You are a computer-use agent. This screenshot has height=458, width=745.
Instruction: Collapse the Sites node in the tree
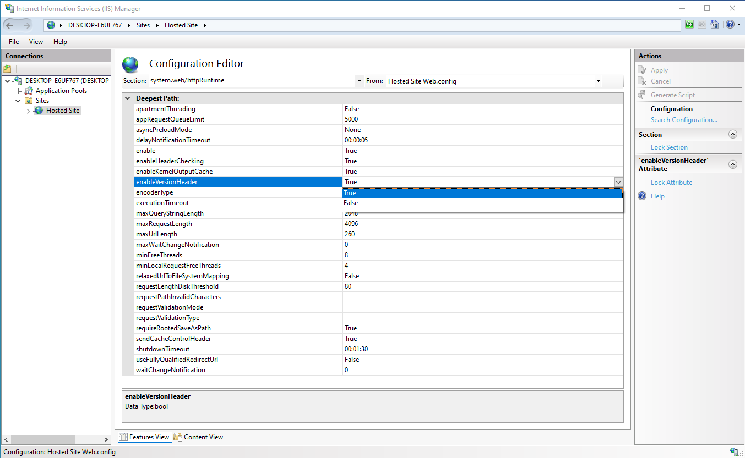17,100
